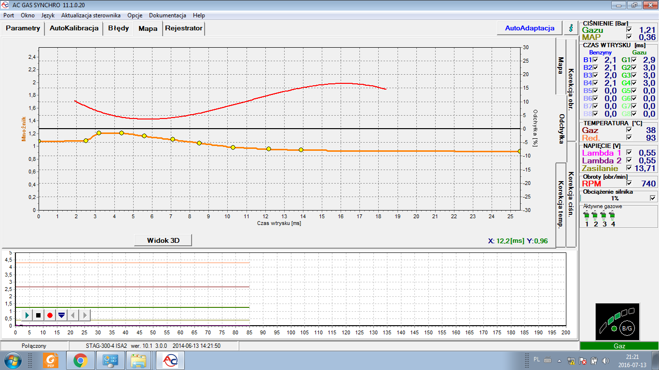Screen dimensions: 659x370
Task: Open Aktualizacja sterownika menu
Action: tap(91, 15)
